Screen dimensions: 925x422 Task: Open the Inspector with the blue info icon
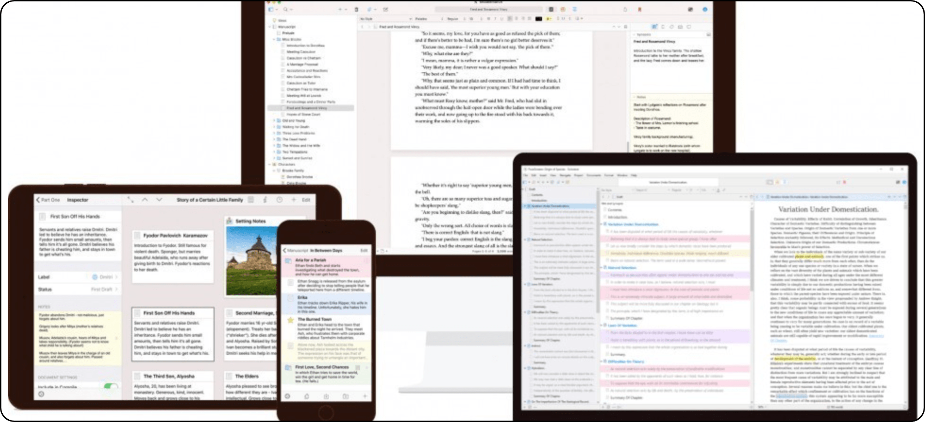(704, 9)
